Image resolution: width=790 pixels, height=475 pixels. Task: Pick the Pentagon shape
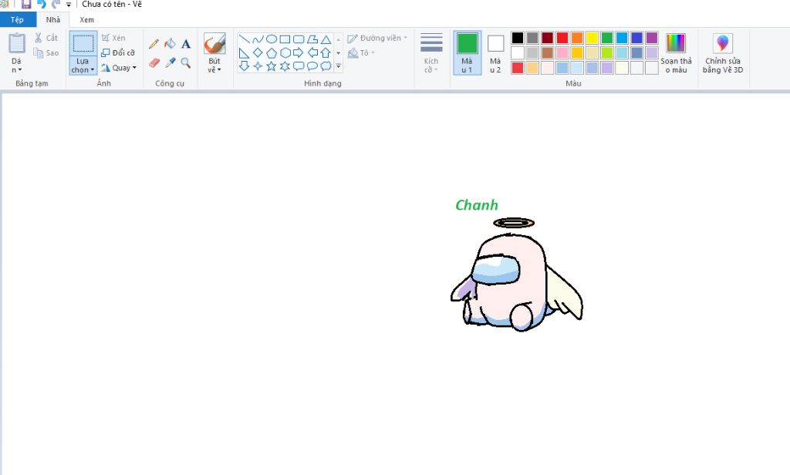(x=272, y=53)
